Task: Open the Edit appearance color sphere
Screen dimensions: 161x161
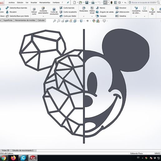Action: (94, 21)
